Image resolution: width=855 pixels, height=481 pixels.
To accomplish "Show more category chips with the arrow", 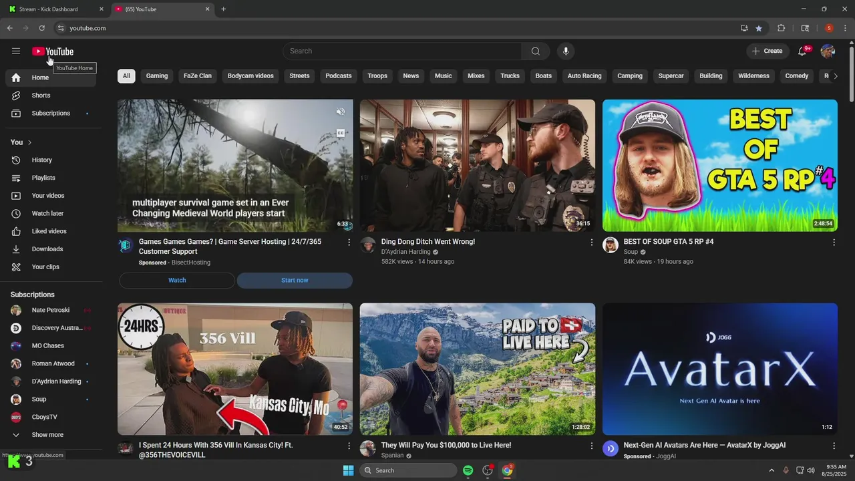I will click(836, 76).
